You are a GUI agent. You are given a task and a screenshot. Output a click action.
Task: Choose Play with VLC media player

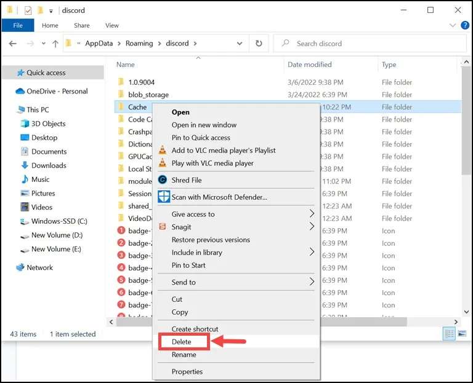[x=236, y=163]
